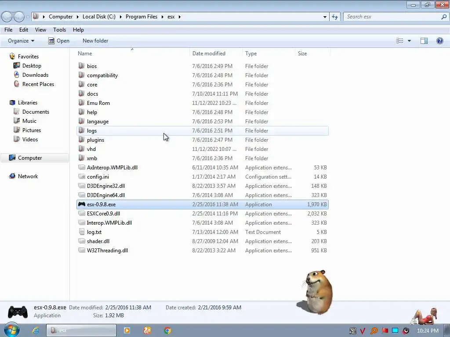Select D3DEngine32.dll file name

(x=106, y=186)
